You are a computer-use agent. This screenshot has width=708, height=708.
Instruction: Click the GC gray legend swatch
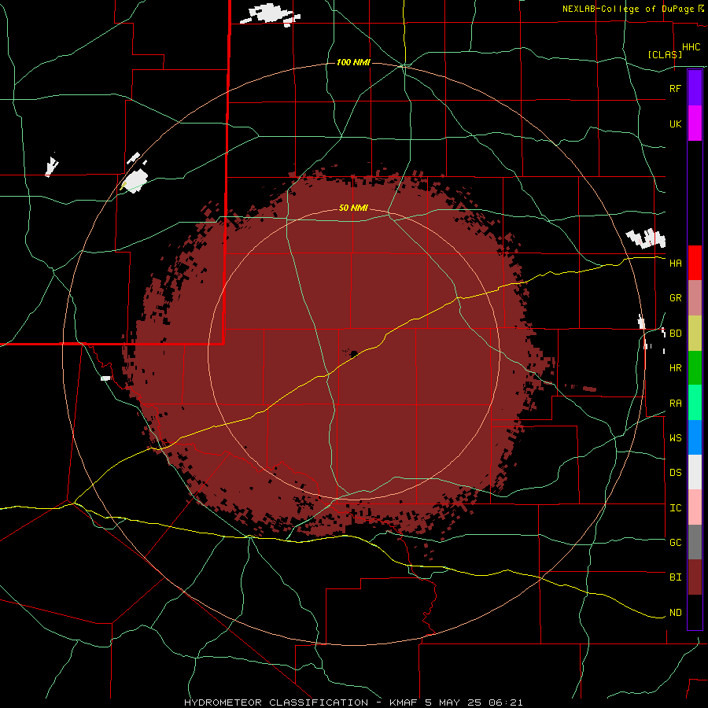(695, 542)
